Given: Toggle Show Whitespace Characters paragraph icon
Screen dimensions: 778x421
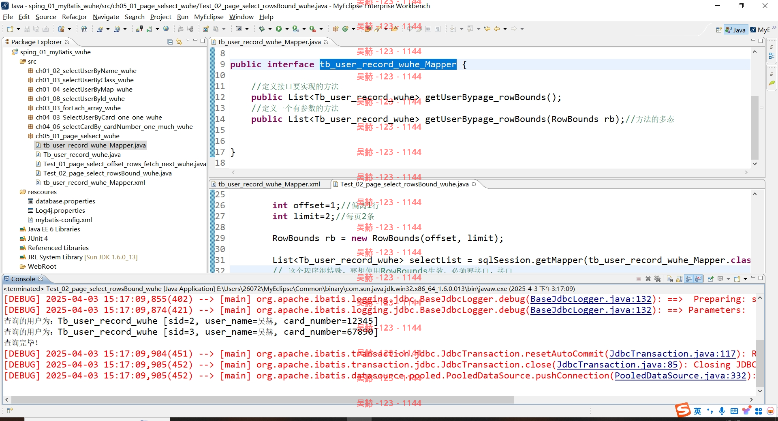Looking at the screenshot, I should [438, 29].
